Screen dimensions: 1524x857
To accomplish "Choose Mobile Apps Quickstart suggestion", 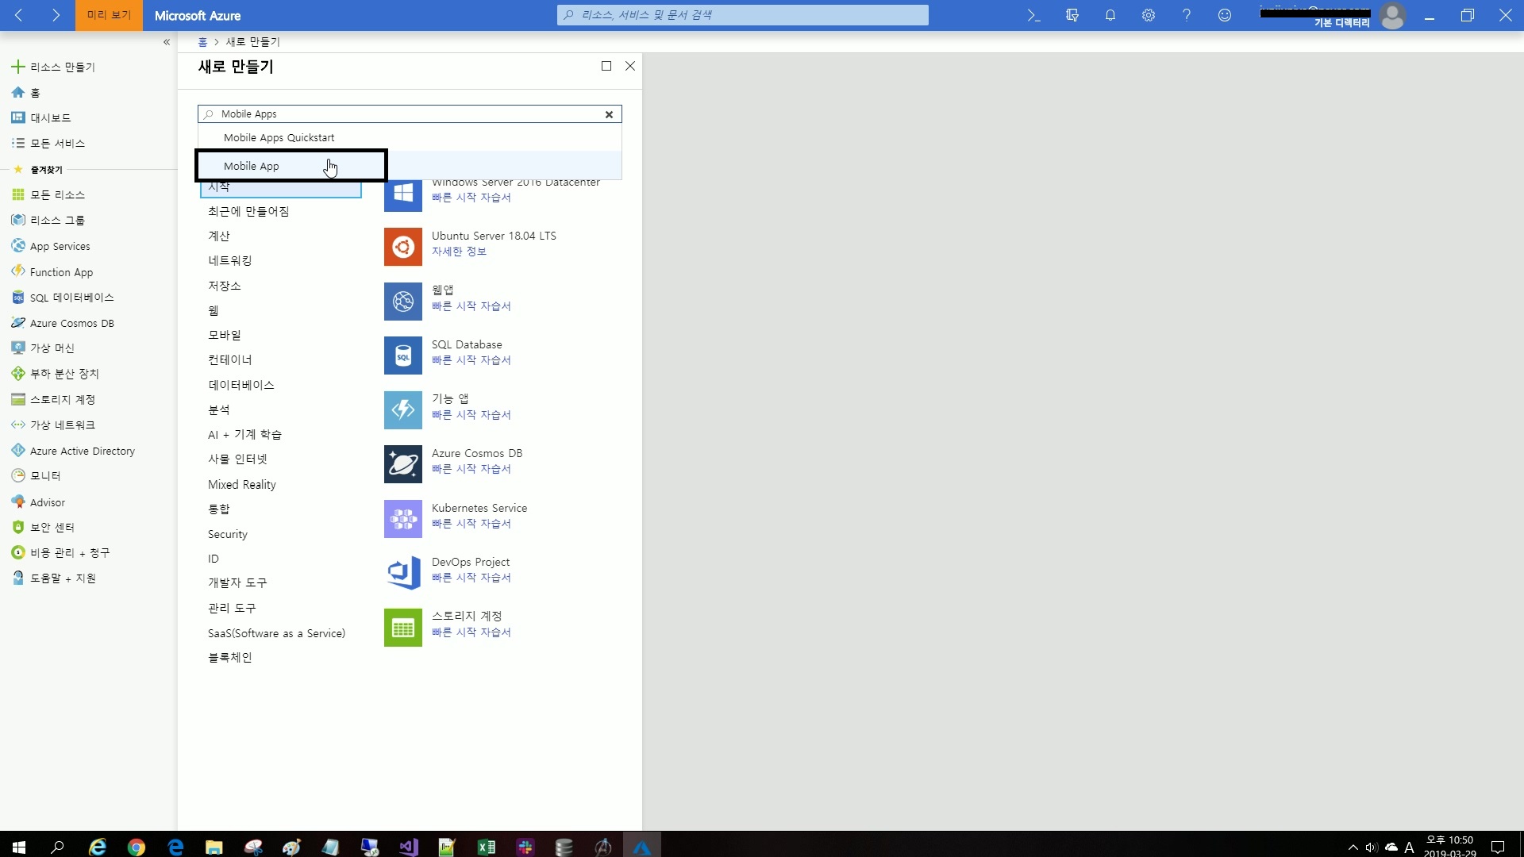I will coord(279,137).
